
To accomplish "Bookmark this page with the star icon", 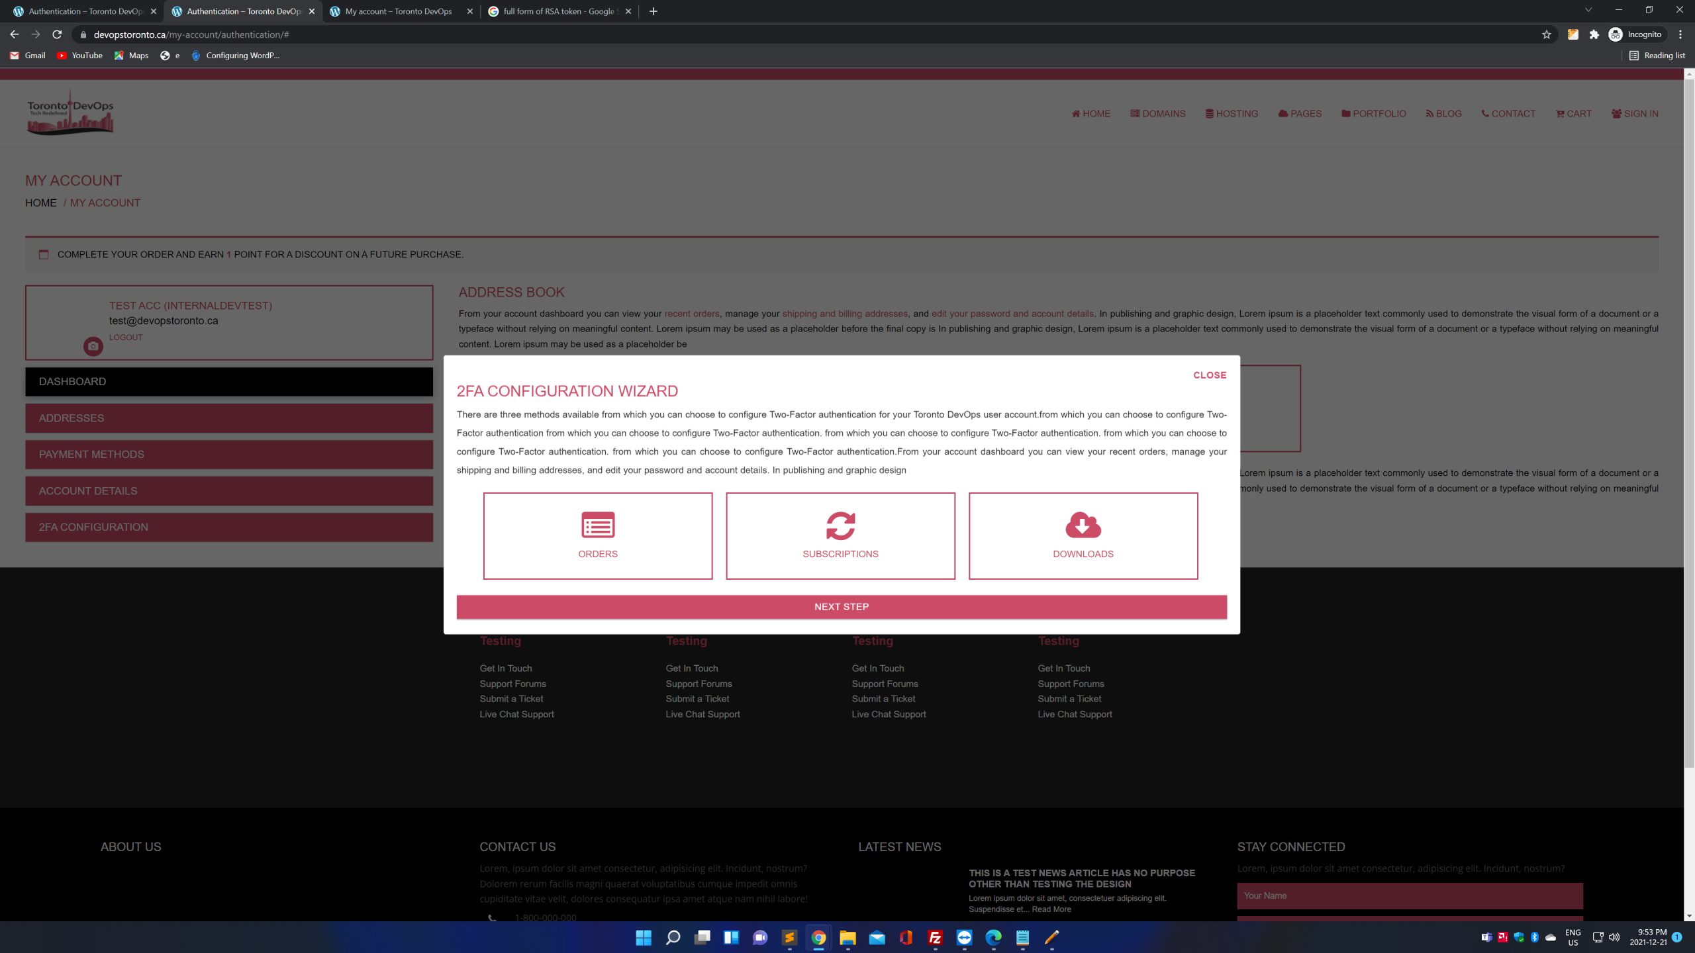I will point(1547,34).
